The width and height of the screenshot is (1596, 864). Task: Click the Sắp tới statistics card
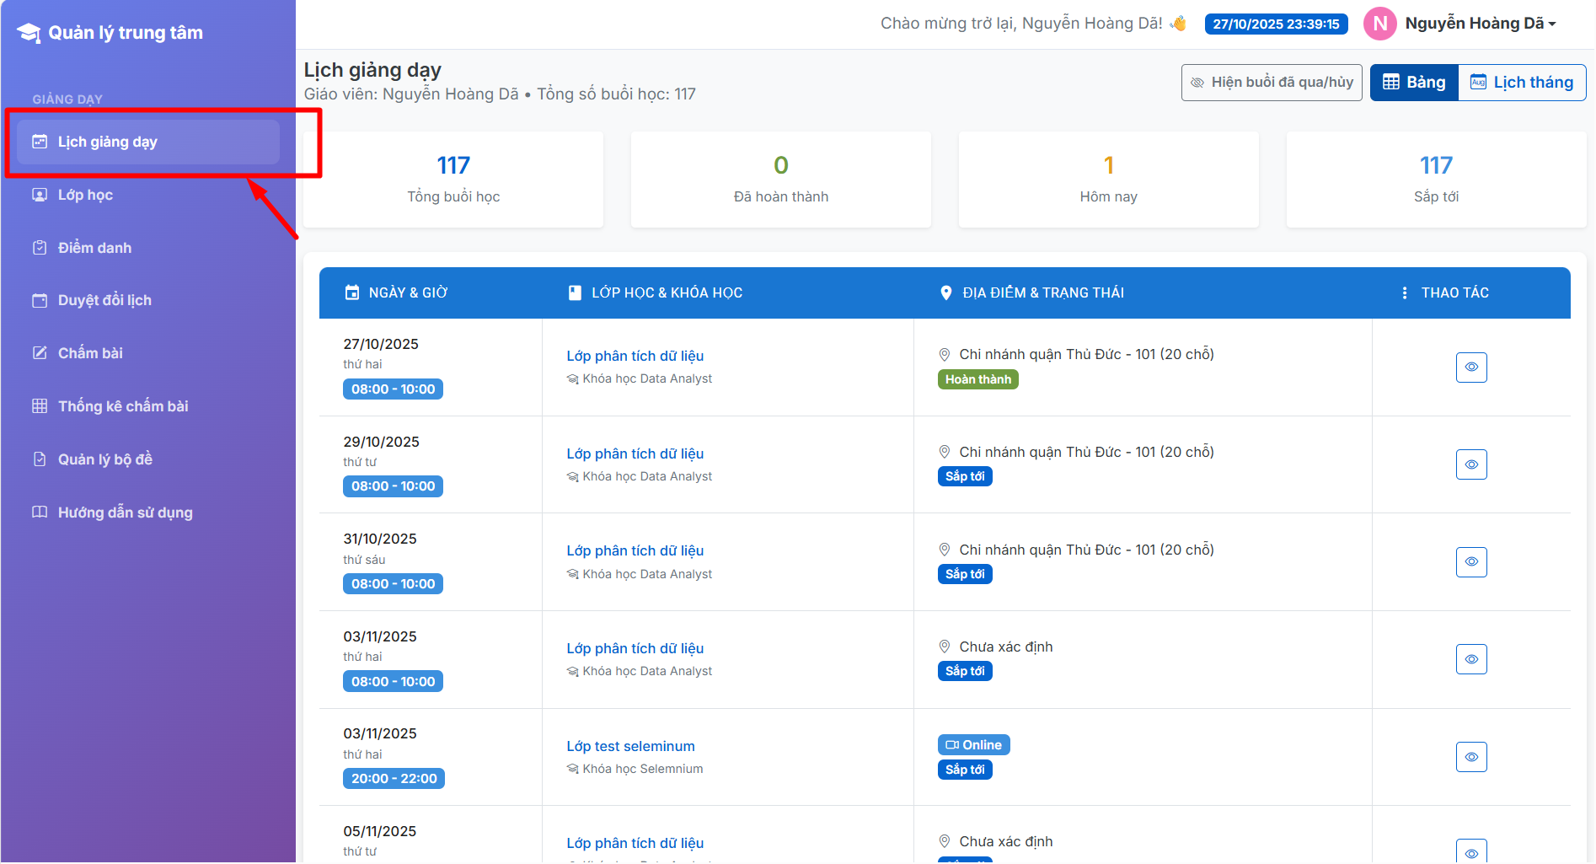click(1435, 180)
